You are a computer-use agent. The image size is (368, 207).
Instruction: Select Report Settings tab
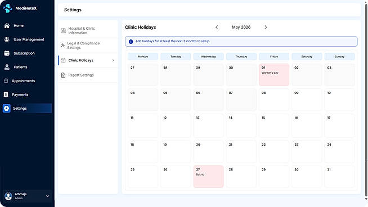[x=88, y=75]
